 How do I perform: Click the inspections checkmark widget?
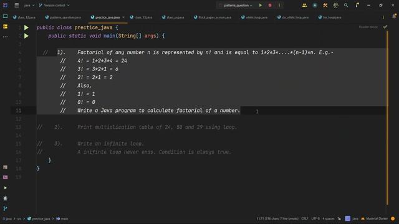click(x=385, y=27)
